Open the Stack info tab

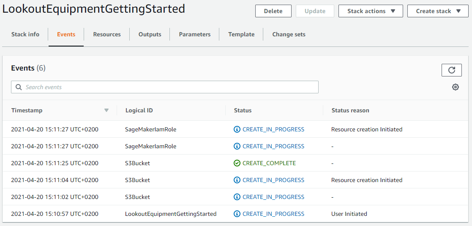tap(25, 34)
